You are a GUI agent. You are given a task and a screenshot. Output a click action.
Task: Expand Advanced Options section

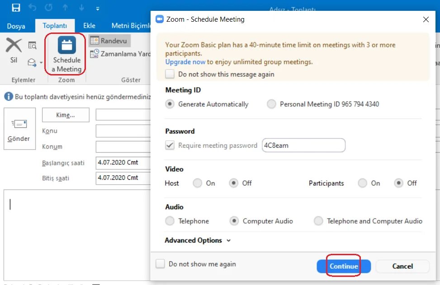point(198,240)
